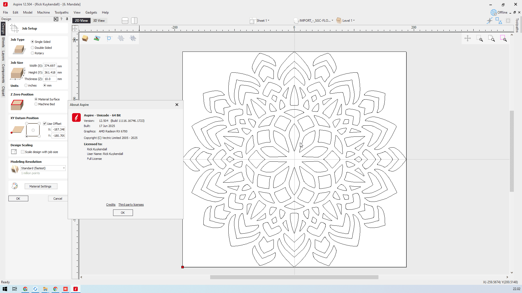
Task: Click the Material Settings button
Action: (41, 186)
